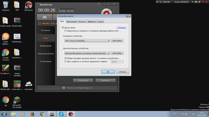
Task: Open the Windows Start menu
Action: coord(4,114)
